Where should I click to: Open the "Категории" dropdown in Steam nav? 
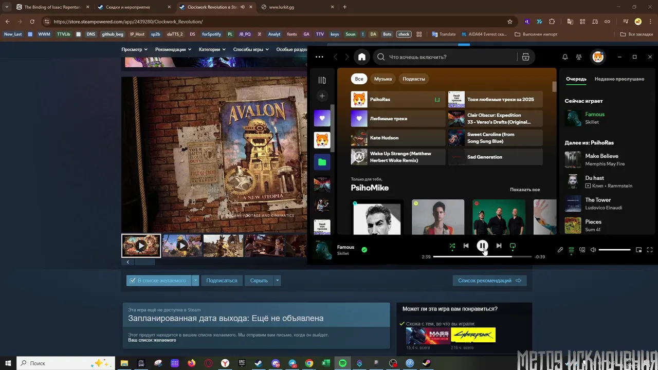click(x=212, y=49)
